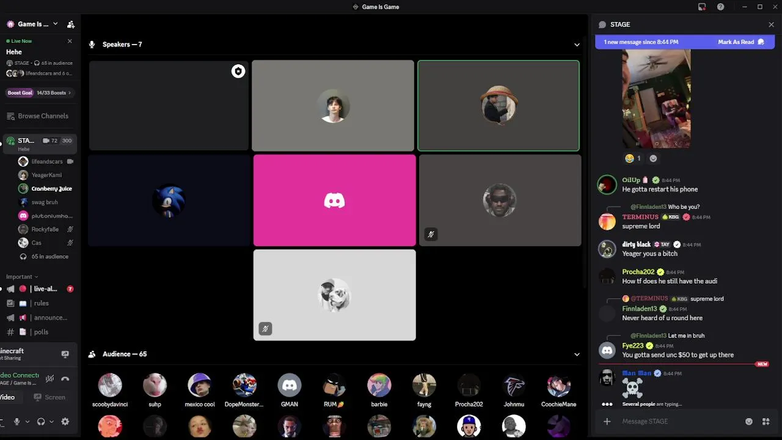
Task: Click TERMINUS username in chat
Action: [640, 217]
